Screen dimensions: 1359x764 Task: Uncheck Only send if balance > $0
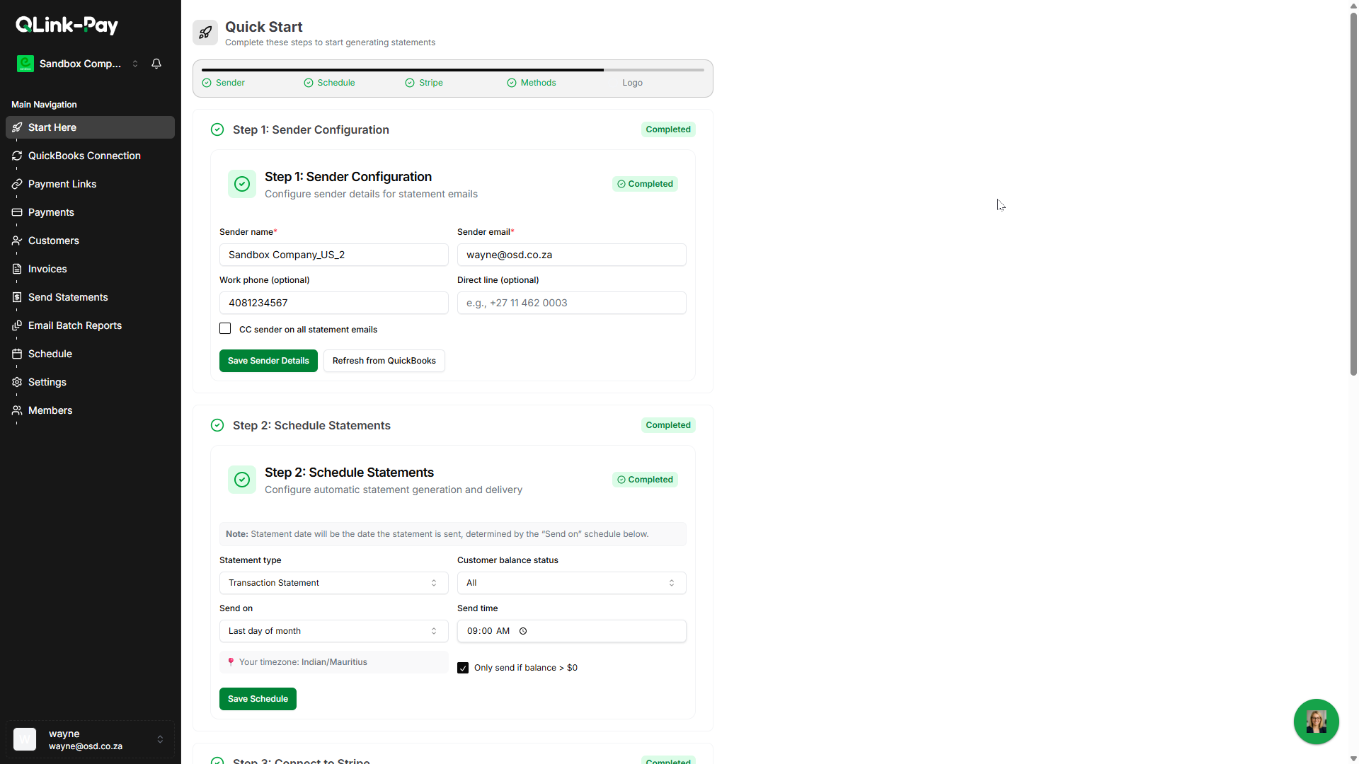click(463, 668)
